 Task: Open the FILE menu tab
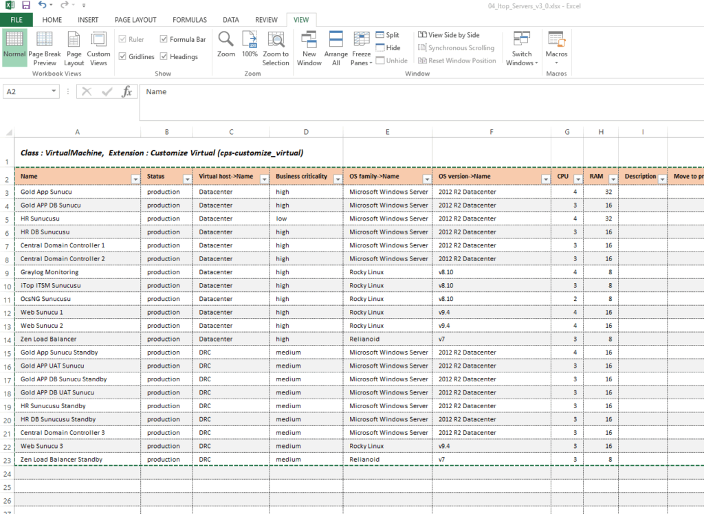(x=16, y=20)
